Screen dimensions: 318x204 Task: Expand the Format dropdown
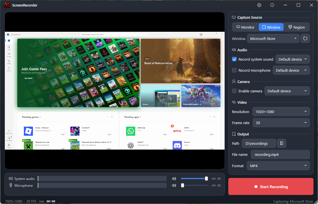coord(278,166)
